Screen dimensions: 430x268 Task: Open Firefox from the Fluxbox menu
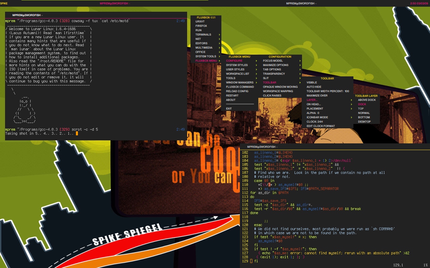206,26
